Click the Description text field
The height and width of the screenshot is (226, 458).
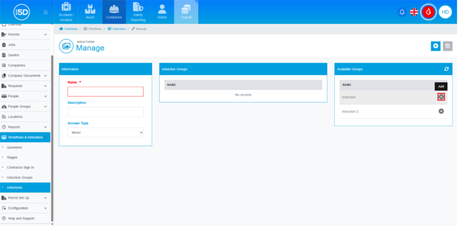click(105, 112)
